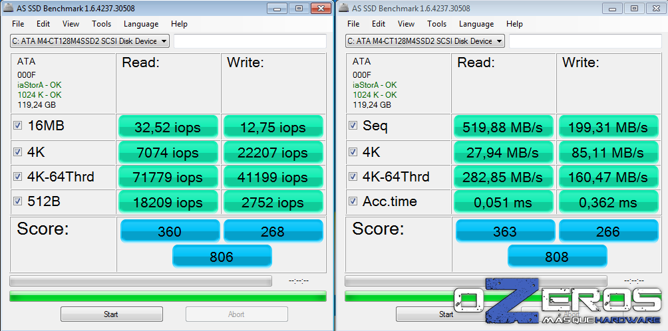The width and height of the screenshot is (668, 331).
Task: Toggle the 4K-64Thrd checkbox in left window
Action: point(17,177)
